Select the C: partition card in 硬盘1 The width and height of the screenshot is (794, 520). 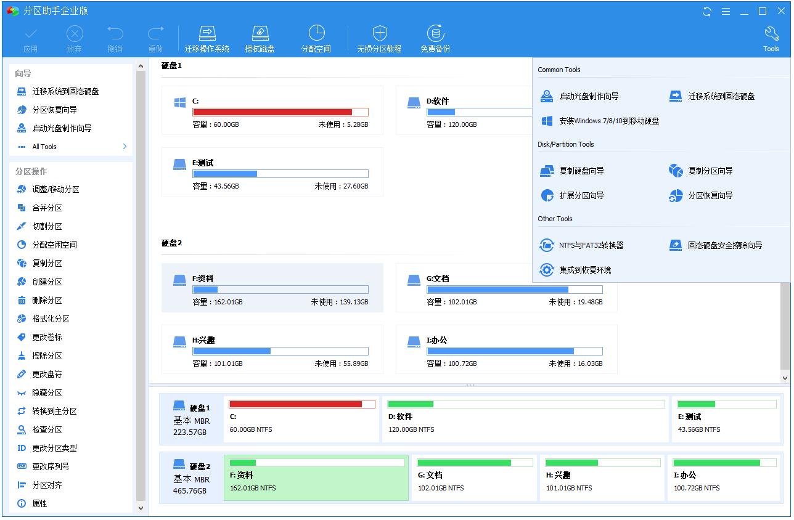click(x=272, y=110)
